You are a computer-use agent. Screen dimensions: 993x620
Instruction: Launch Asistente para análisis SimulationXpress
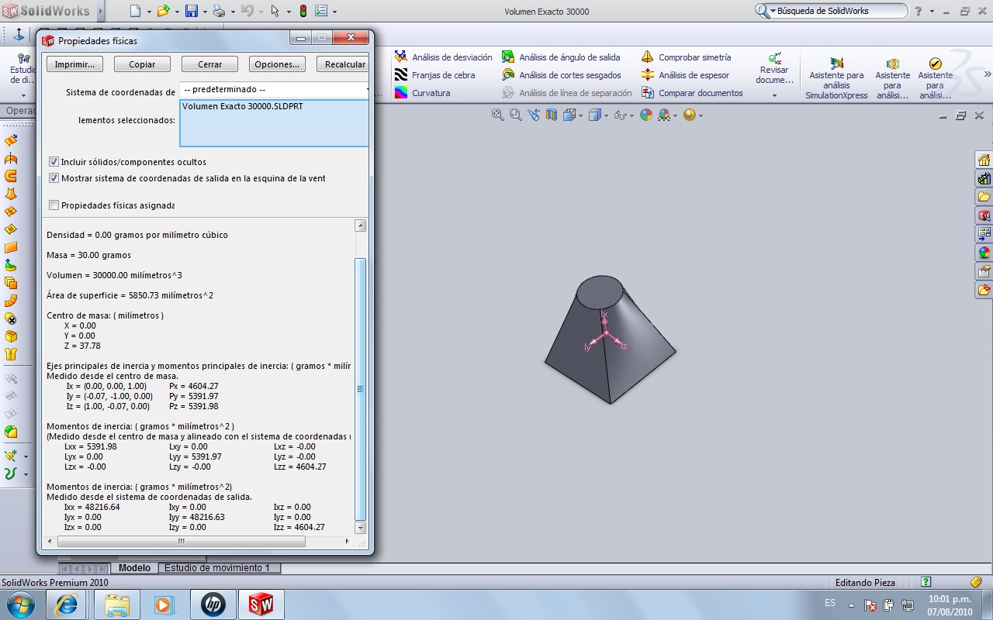point(836,77)
